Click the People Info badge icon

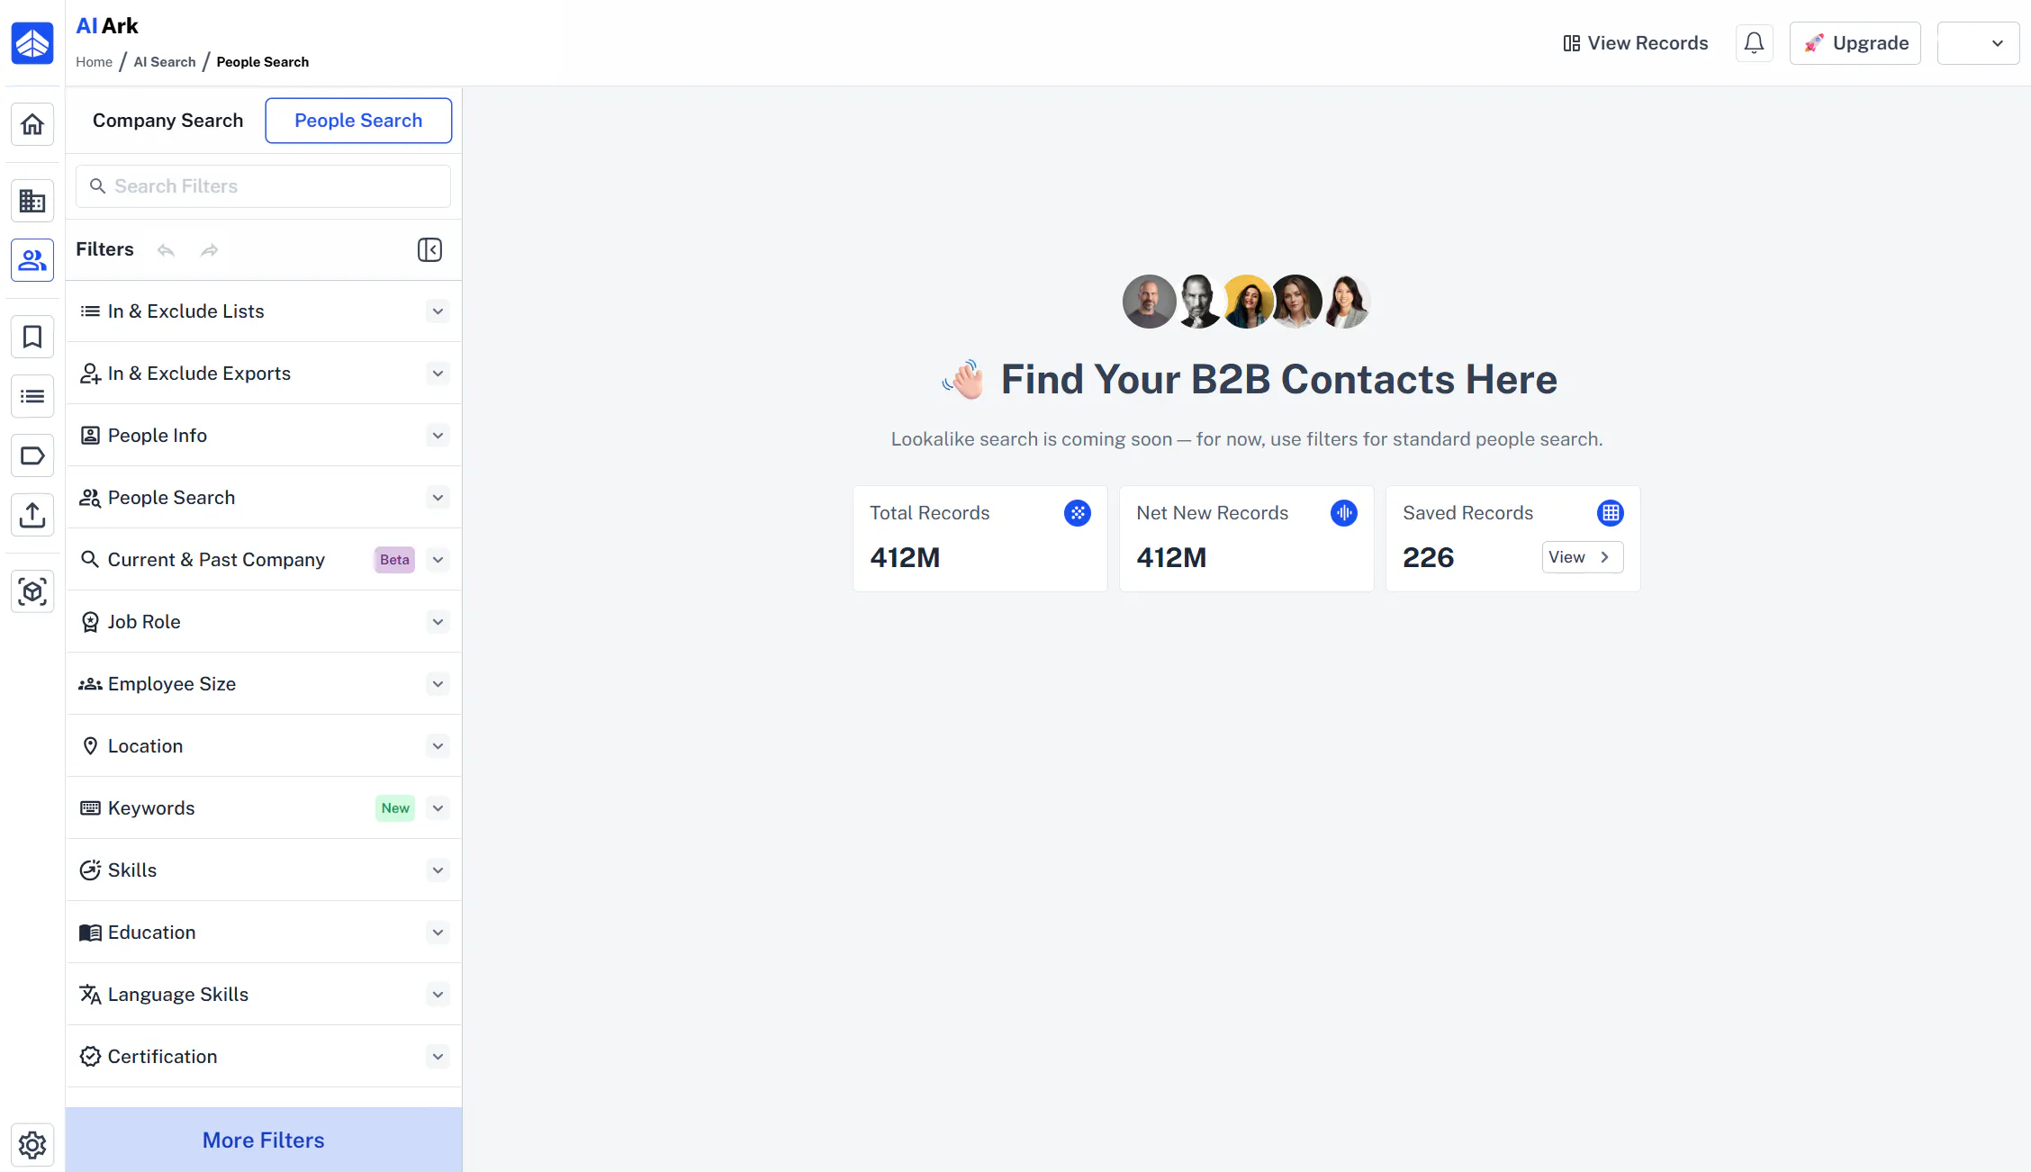(90, 436)
